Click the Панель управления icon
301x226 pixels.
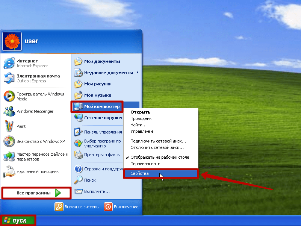point(78,132)
